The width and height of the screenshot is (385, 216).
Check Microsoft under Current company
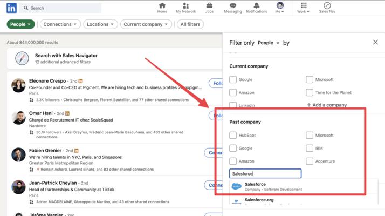[310, 79]
